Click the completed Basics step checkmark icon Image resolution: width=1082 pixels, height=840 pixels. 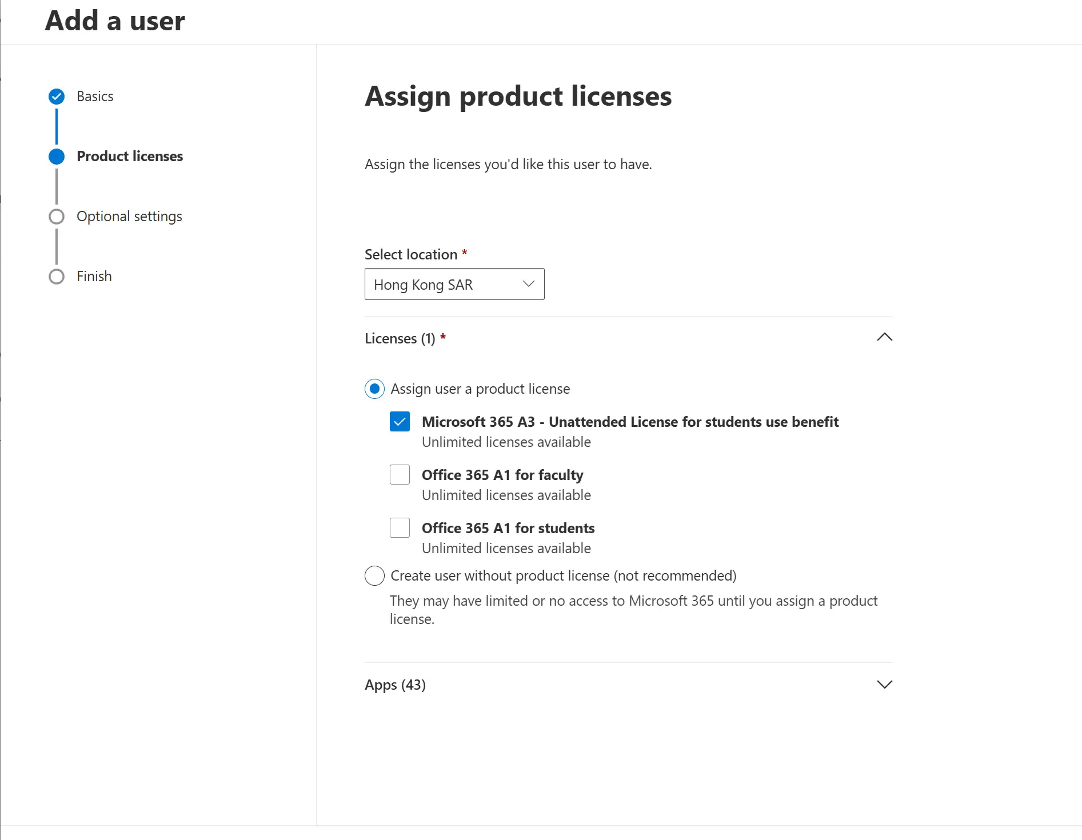click(x=57, y=97)
